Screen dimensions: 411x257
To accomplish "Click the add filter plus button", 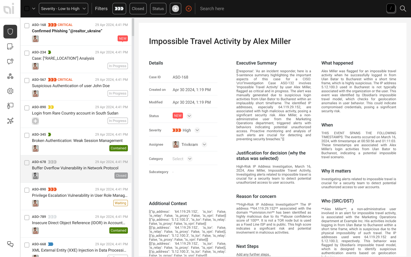I will point(176,9).
